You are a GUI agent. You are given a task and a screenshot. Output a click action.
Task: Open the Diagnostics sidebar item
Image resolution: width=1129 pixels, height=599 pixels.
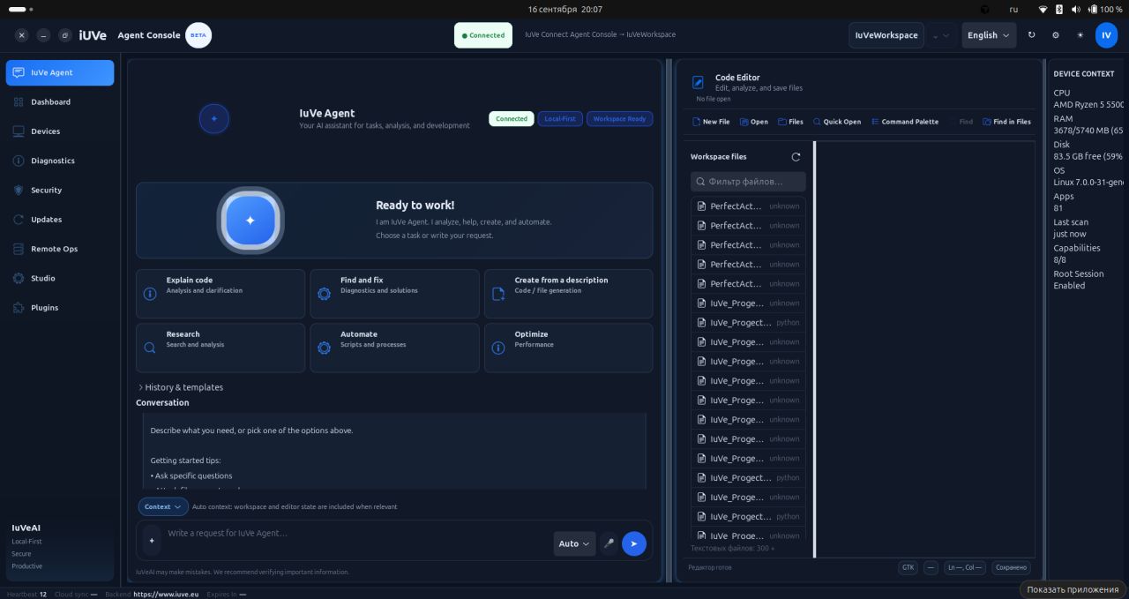coord(60,161)
